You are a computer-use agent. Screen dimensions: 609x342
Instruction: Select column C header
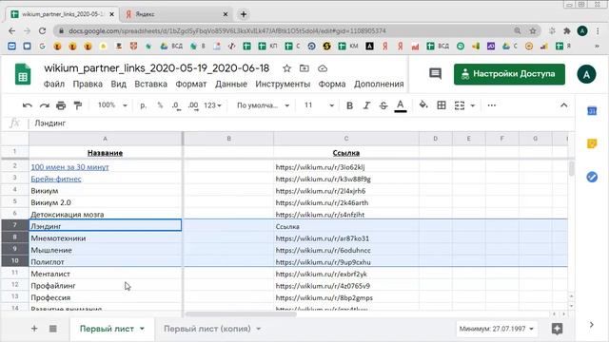pos(346,139)
